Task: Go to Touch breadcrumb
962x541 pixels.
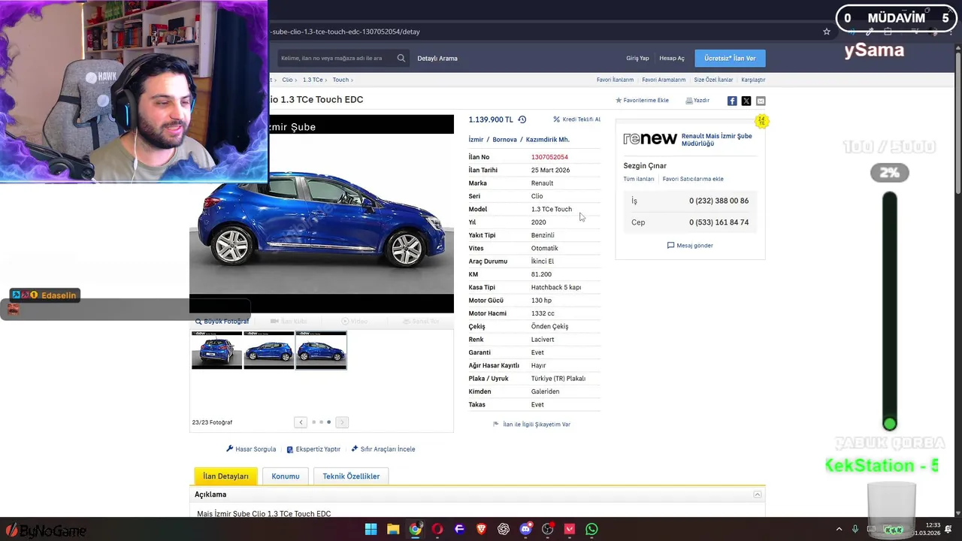Action: pyautogui.click(x=340, y=80)
